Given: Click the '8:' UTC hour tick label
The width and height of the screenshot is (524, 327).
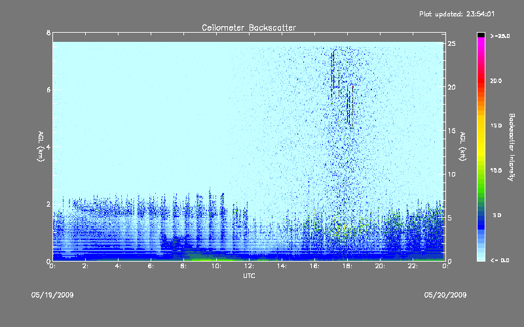Looking at the screenshot, I should (x=184, y=266).
